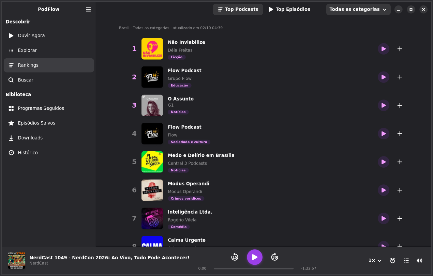Open O Assunto cover art
Viewport: 433px width, 276px height.
tap(152, 105)
